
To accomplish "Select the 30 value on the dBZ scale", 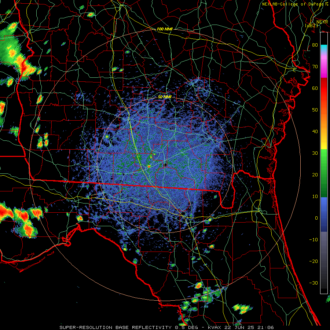I will pos(315,153).
